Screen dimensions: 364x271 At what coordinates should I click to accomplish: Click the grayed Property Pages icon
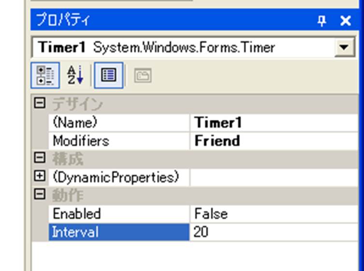[143, 76]
